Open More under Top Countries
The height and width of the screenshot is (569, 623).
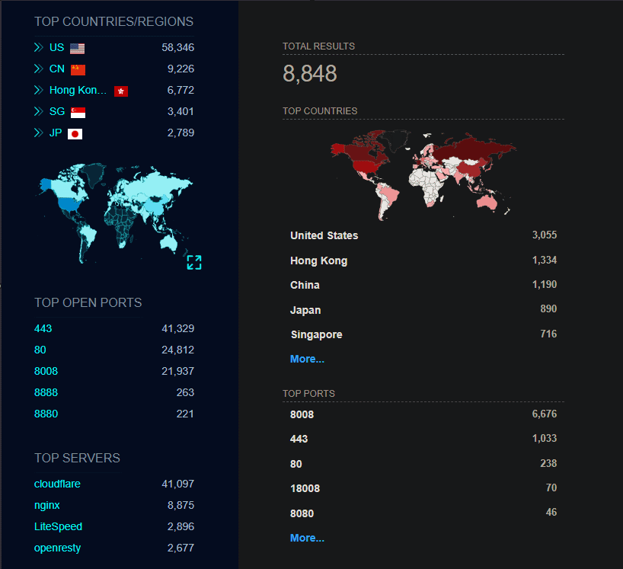click(306, 359)
